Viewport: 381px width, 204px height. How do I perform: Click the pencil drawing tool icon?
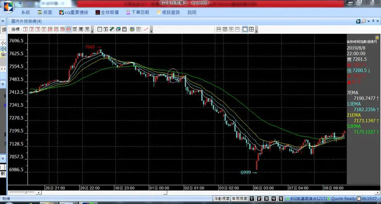(x=112, y=29)
